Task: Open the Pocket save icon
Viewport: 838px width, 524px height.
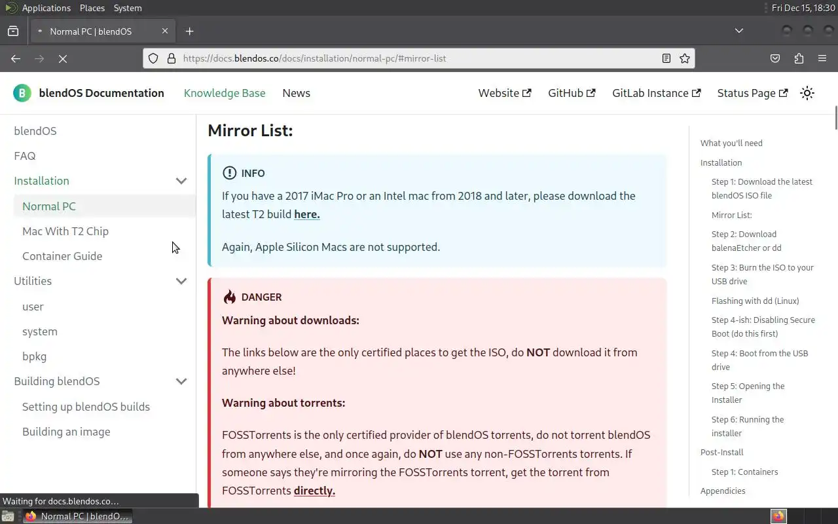Action: tap(775, 58)
